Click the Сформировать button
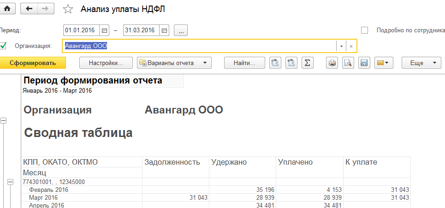Screen dimensions: 445x208 tap(33, 63)
